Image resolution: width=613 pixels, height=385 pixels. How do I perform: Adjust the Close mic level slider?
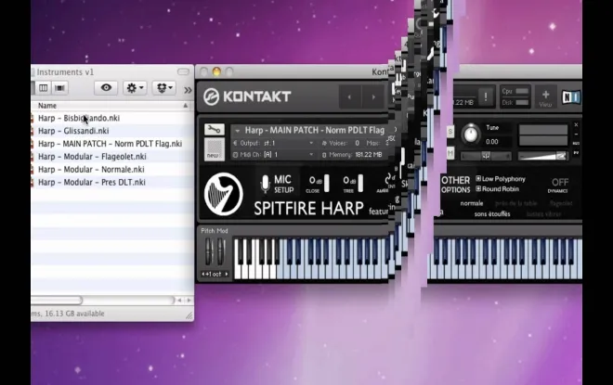326,183
